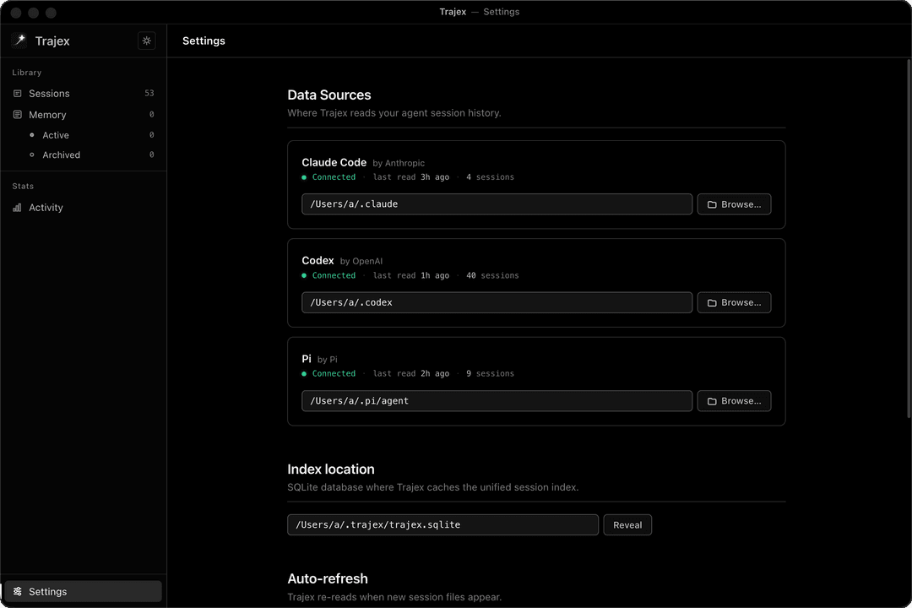This screenshot has height=608, width=912.
Task: Edit the /Users/a/.codex path field
Action: pos(497,302)
